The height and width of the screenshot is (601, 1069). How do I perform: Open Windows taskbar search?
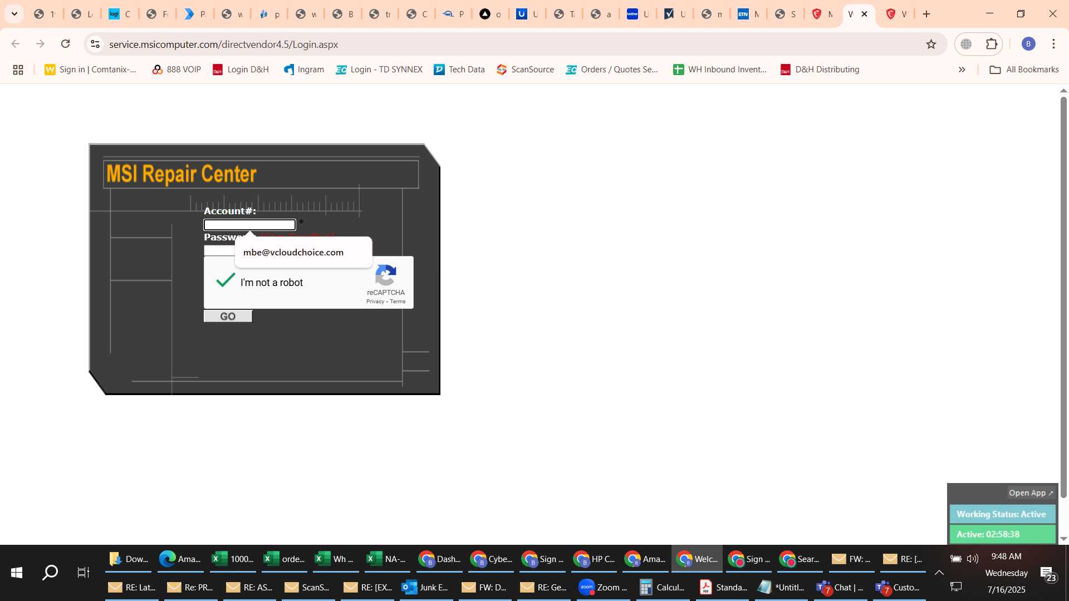click(x=50, y=573)
